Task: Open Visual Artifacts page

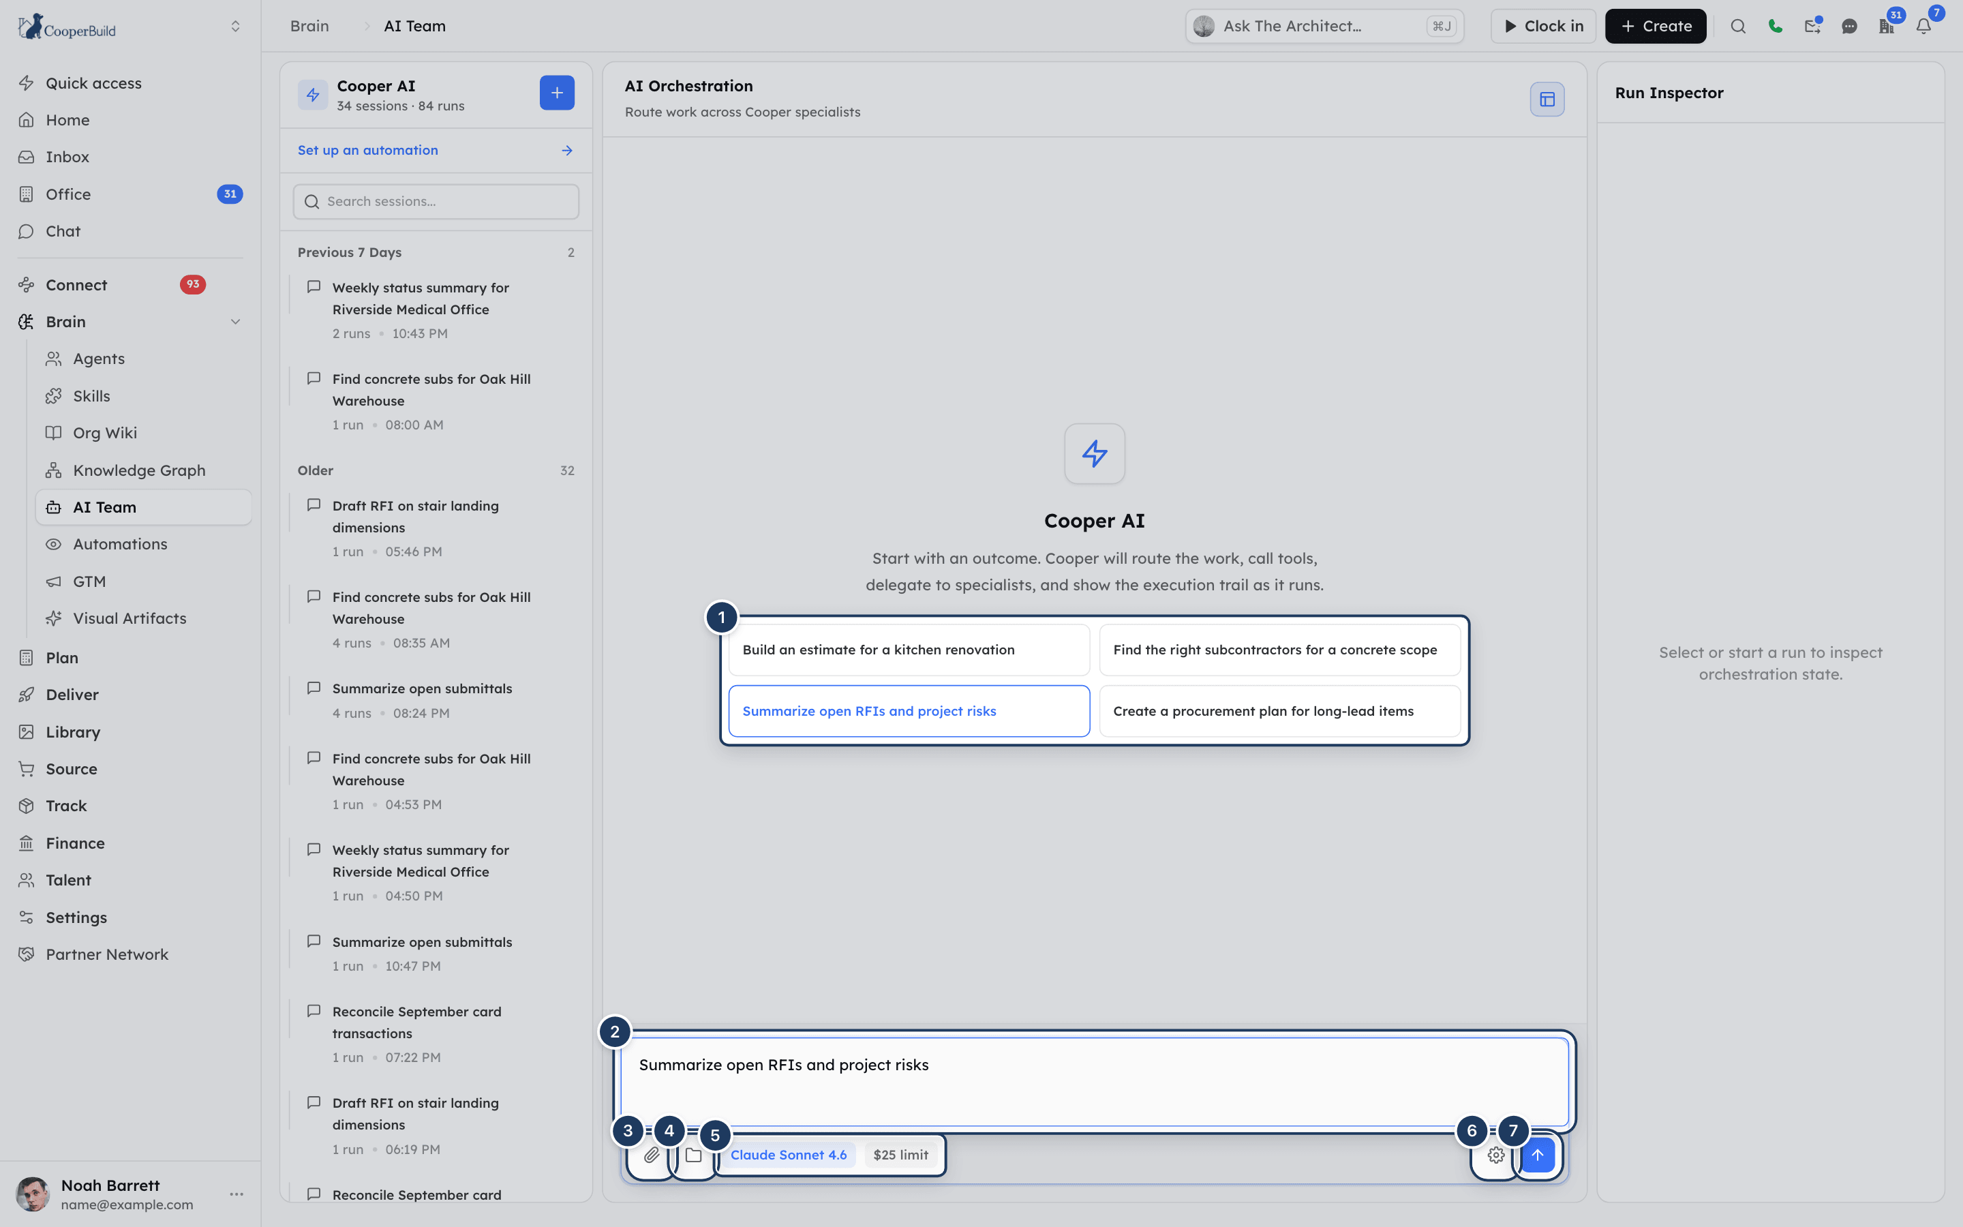Action: point(142,618)
